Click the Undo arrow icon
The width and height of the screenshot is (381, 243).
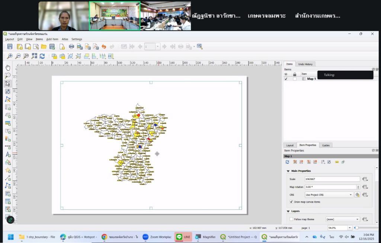tap(104, 47)
